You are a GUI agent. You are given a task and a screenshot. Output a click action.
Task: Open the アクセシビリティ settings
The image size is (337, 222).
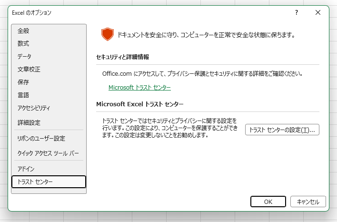tap(34, 108)
